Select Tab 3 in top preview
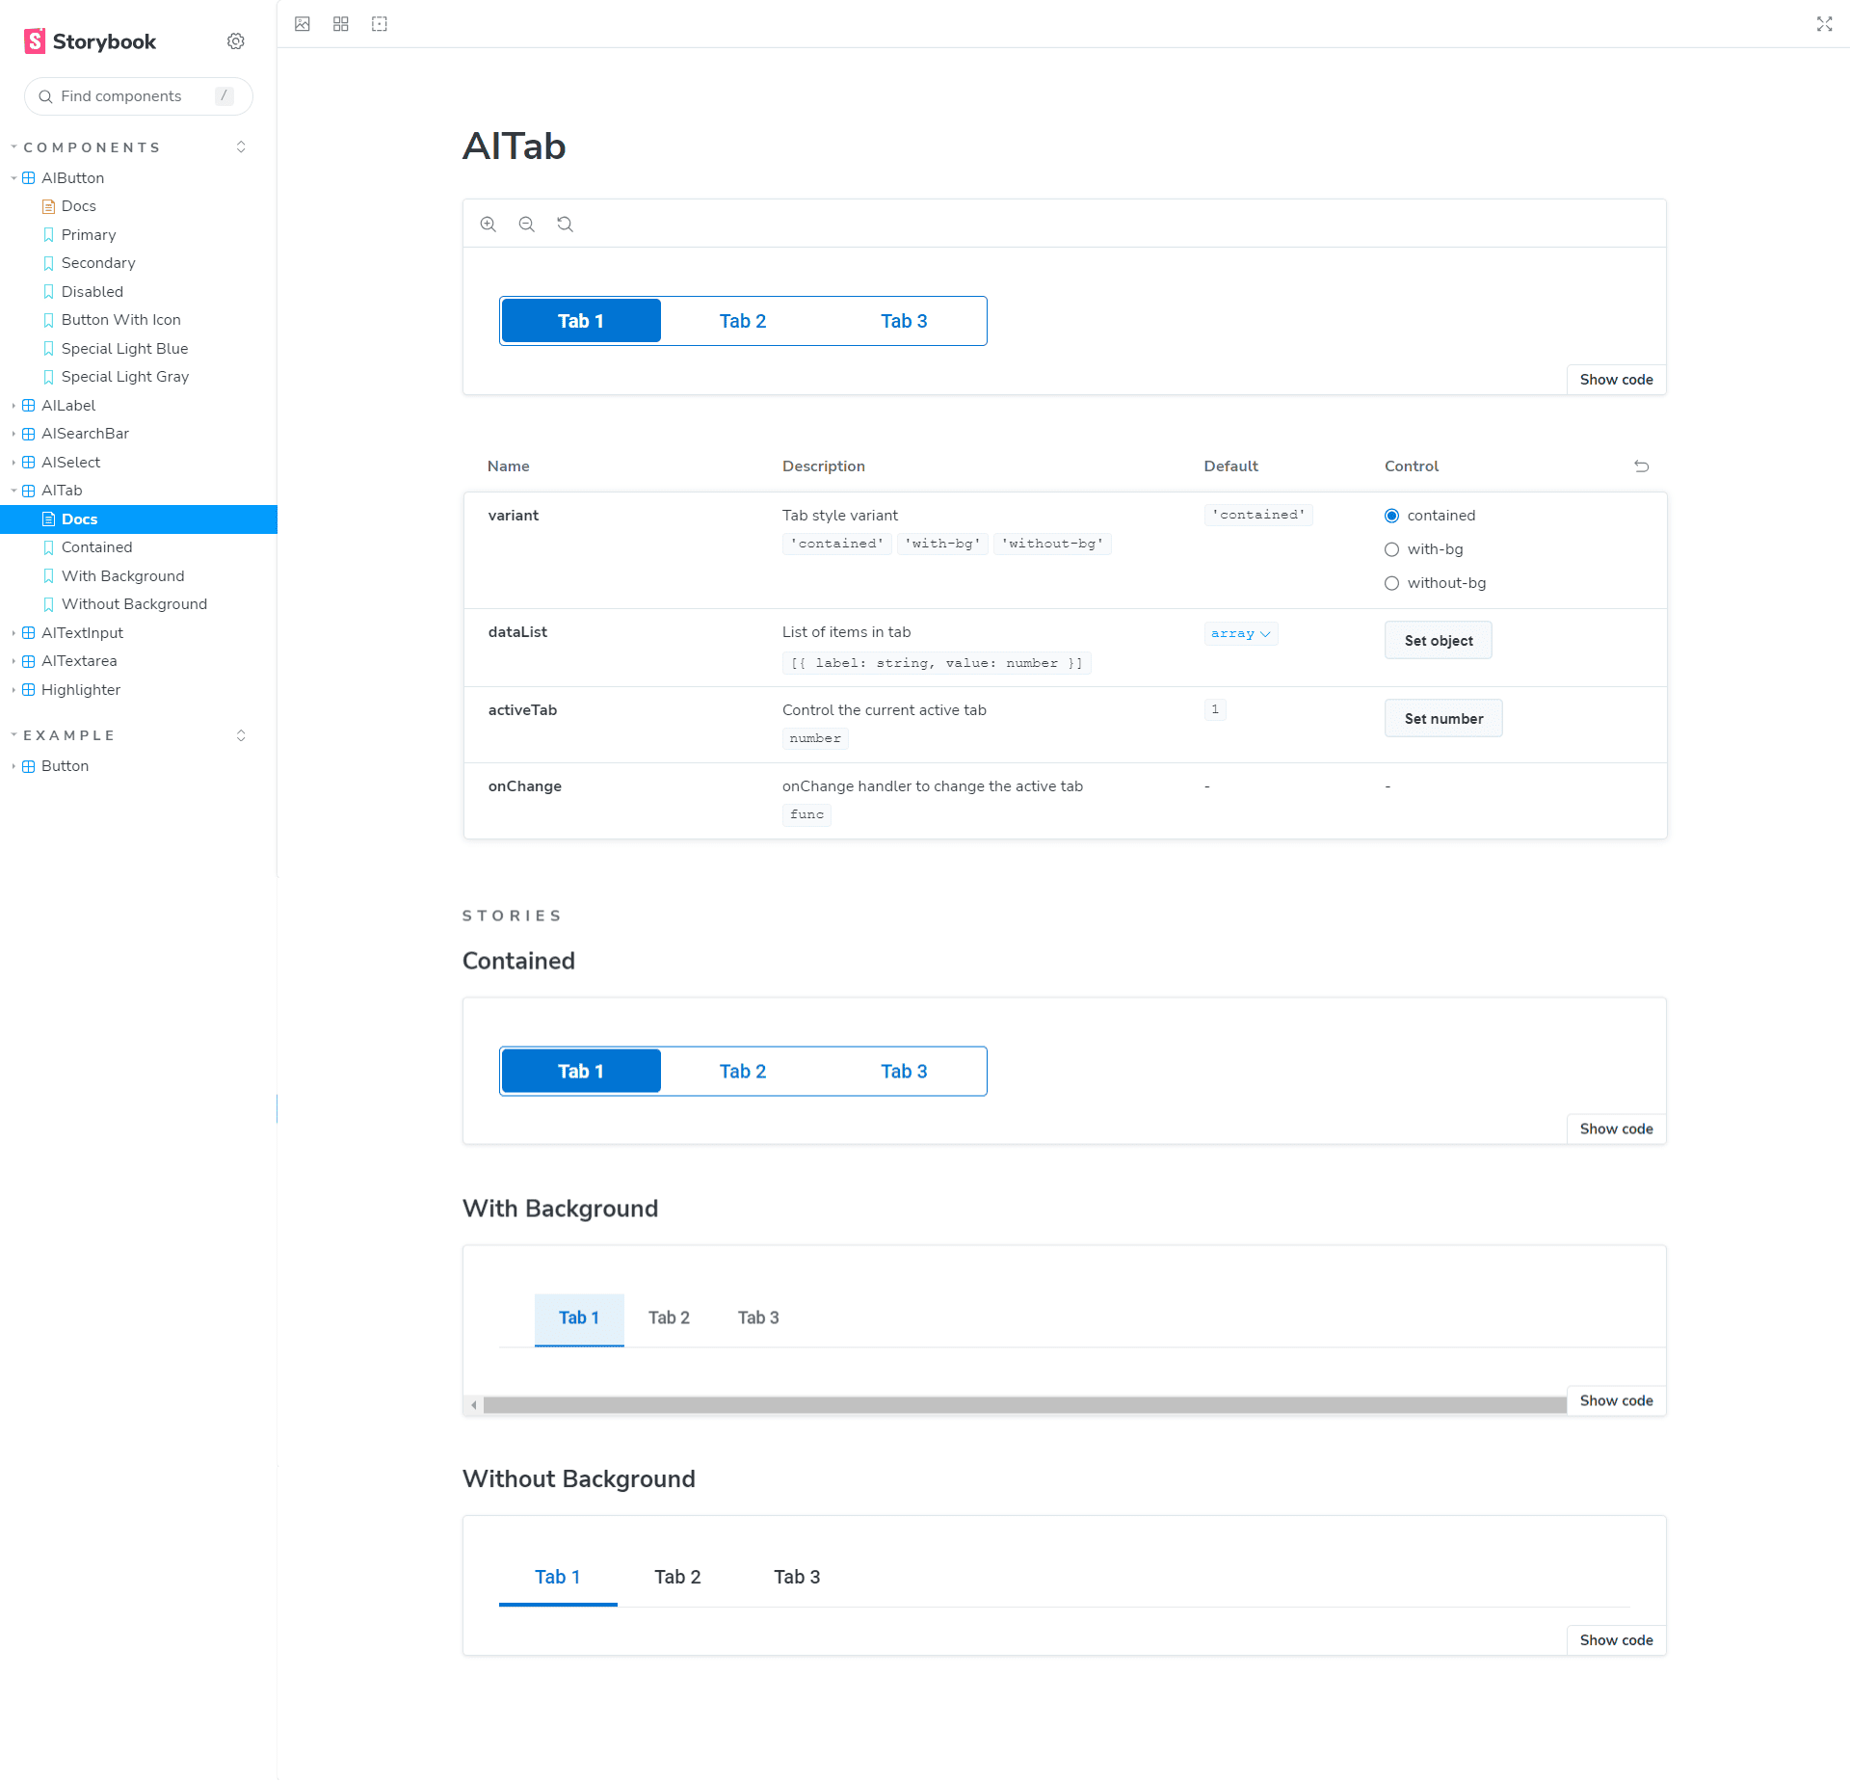1850x1782 pixels. click(x=904, y=321)
